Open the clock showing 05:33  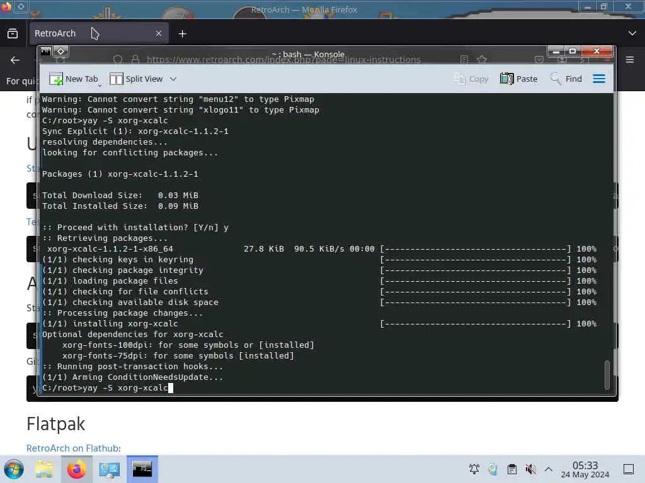click(585, 469)
